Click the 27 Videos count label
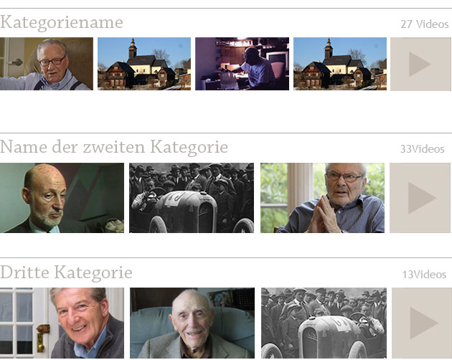452x360 pixels. (425, 24)
